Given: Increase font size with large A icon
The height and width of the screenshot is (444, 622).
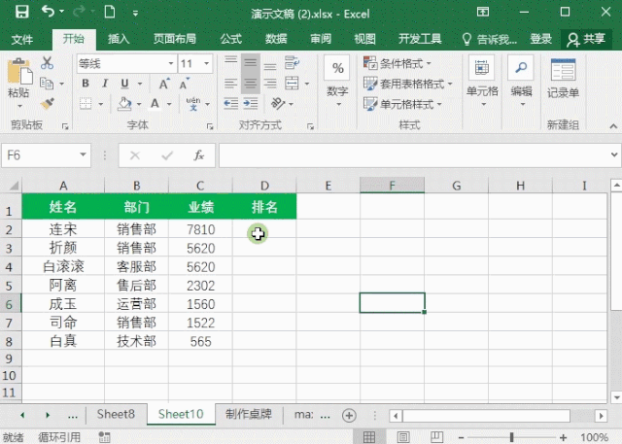Looking at the screenshot, I should point(164,84).
